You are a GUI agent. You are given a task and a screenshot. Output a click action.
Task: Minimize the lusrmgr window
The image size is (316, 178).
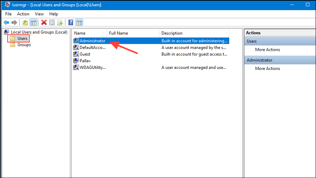[292, 5]
